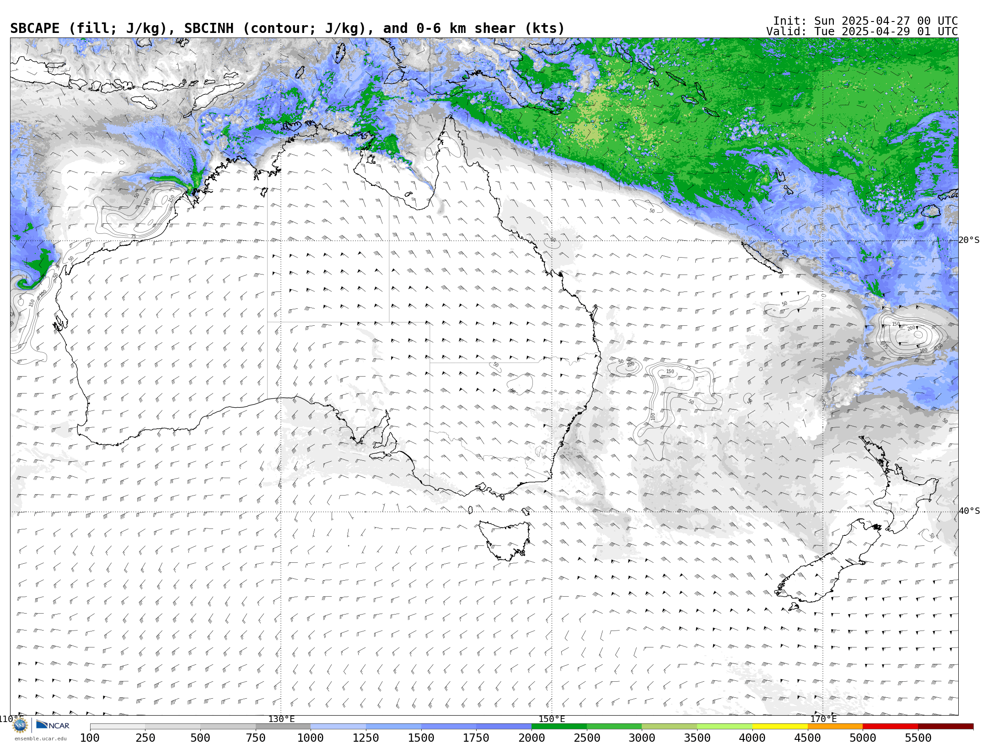
Task: Click the 4000 colorbar tick label
Action: pos(752,738)
